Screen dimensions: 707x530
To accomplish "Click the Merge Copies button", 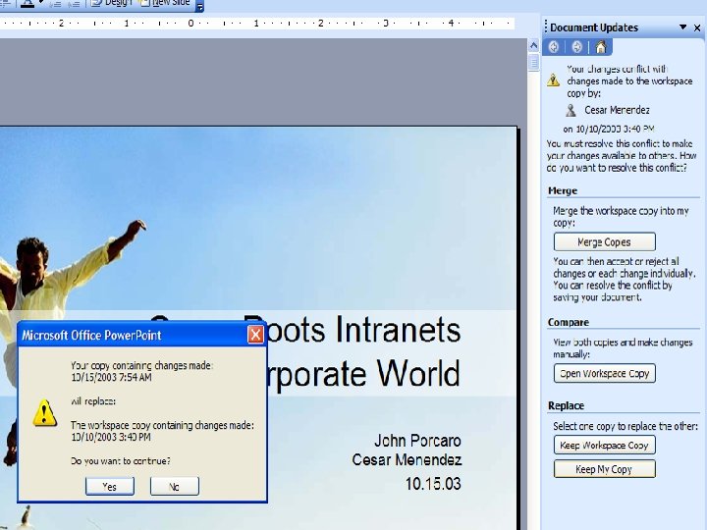I will click(604, 242).
